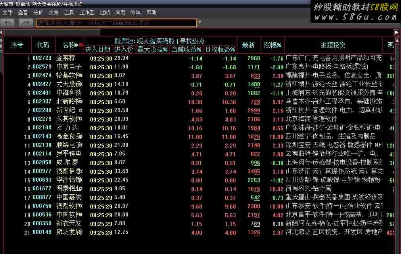The width and height of the screenshot is (401, 254).
Task: Click the scroll-left arrow above the table
Action: 1,32
